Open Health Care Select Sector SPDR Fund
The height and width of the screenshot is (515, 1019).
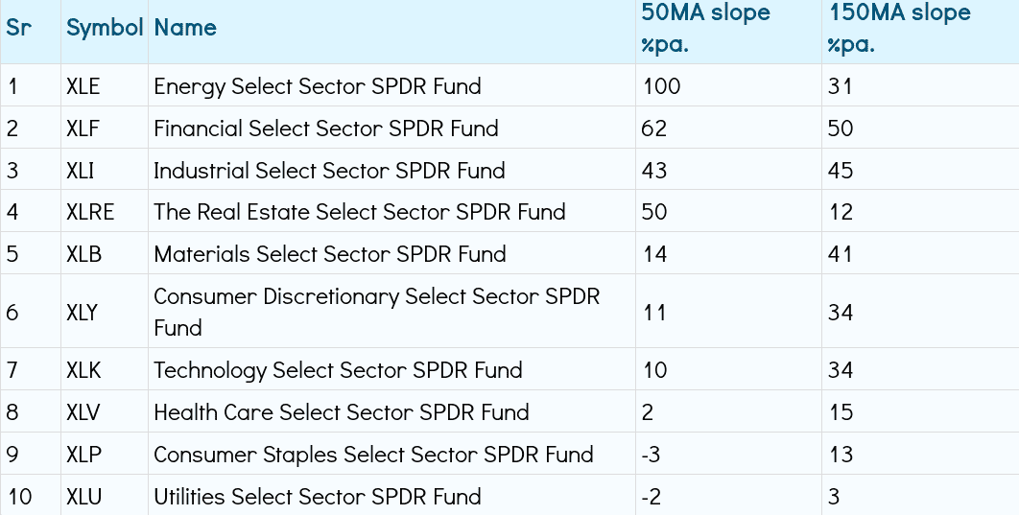point(342,412)
